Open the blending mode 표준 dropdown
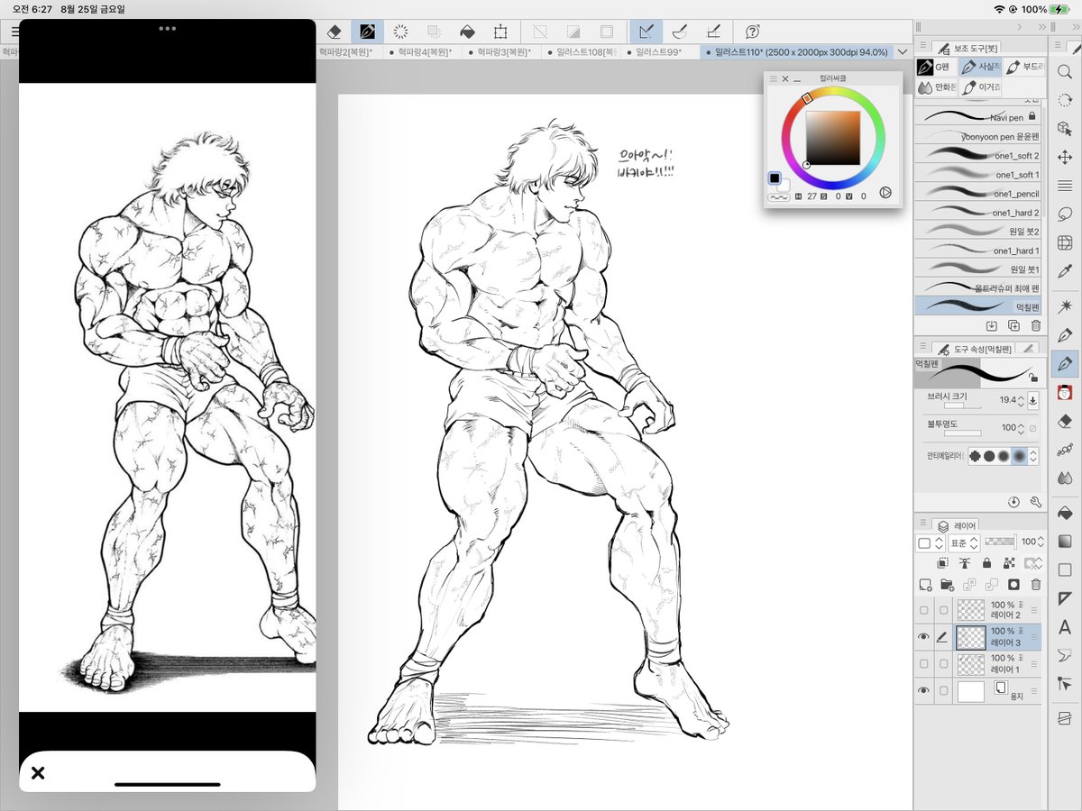Viewport: 1082px width, 811px height. [x=963, y=542]
